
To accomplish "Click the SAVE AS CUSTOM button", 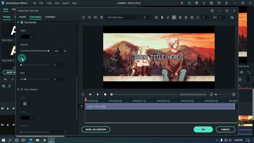I will point(96,129).
